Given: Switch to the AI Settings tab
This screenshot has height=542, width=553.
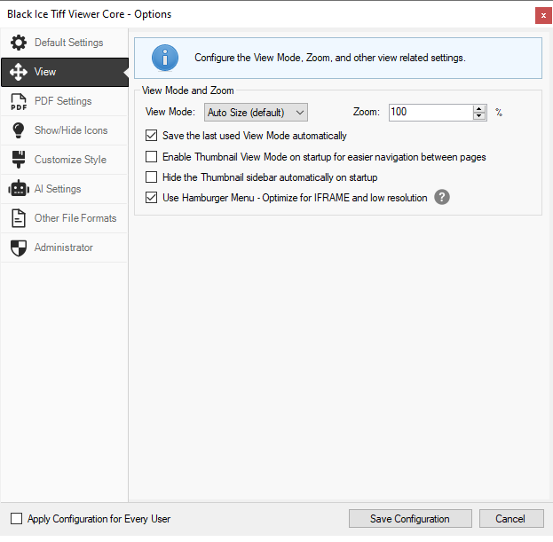Looking at the screenshot, I should tap(64, 189).
